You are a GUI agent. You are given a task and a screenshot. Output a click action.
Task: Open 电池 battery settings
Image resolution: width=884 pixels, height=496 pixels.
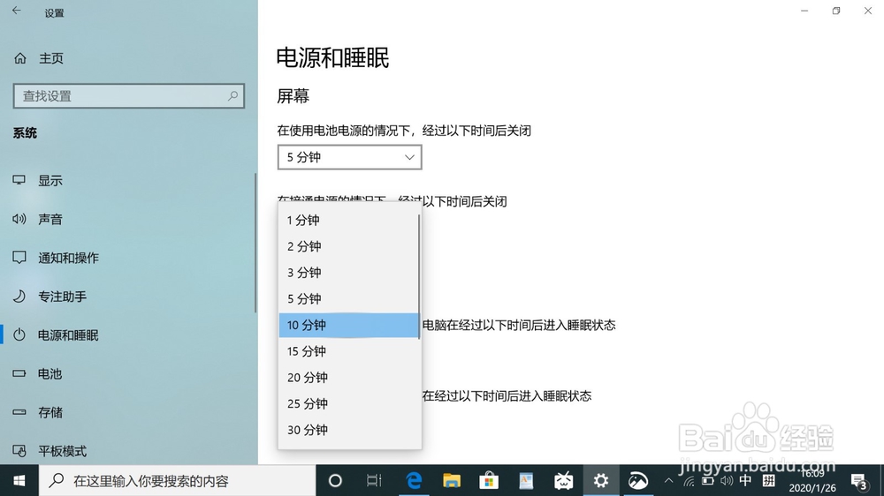tap(38, 374)
